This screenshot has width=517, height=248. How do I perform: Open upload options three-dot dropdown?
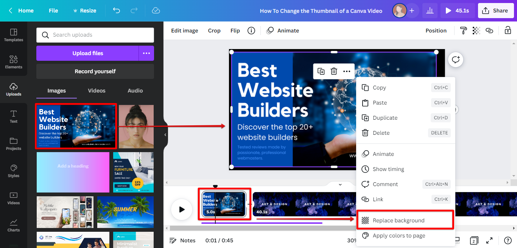coord(146,53)
